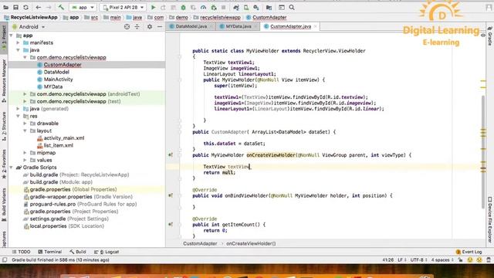The image size is (494, 278).
Task: Click the editor vertical scrollbar
Action: point(483,151)
